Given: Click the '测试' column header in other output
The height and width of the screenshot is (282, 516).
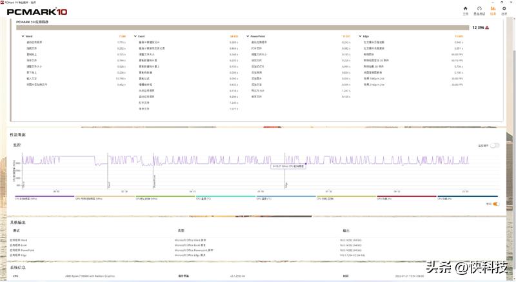Looking at the screenshot, I should point(16,230).
